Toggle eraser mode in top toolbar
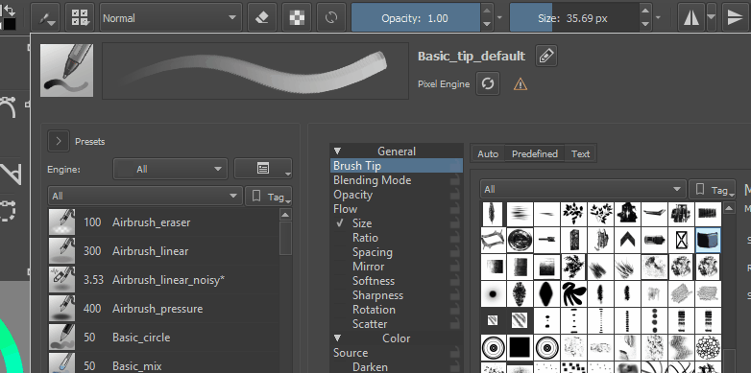This screenshot has width=751, height=373. (x=262, y=18)
